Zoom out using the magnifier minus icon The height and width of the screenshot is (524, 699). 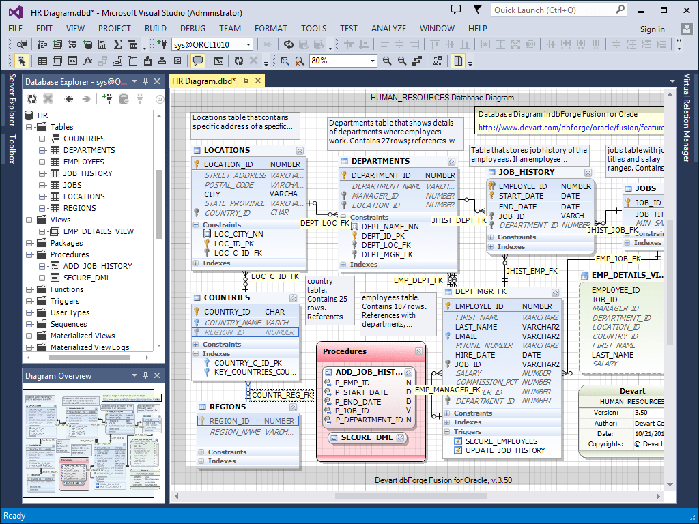[401, 60]
